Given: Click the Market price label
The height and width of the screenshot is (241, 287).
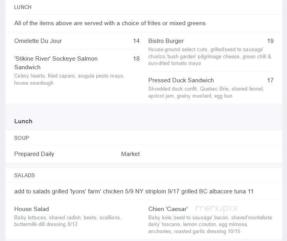Looking at the screenshot, I should [x=130, y=154].
